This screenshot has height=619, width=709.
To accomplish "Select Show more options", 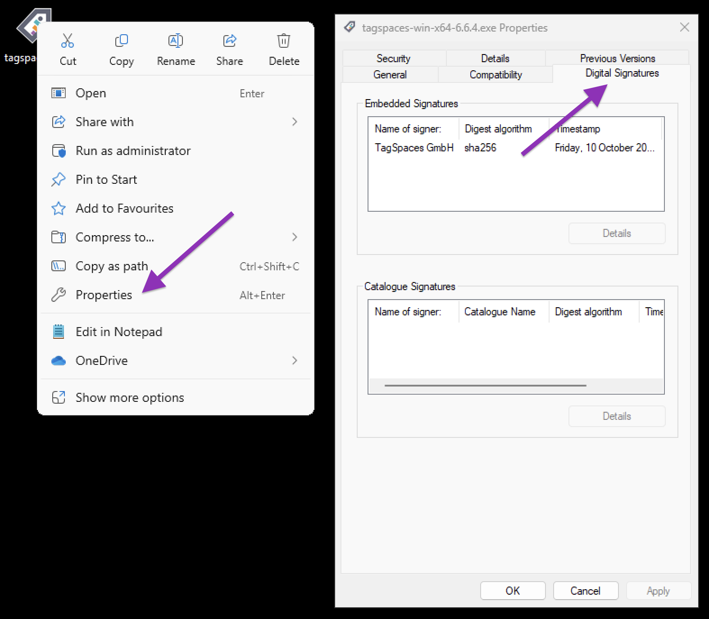I will point(176,397).
